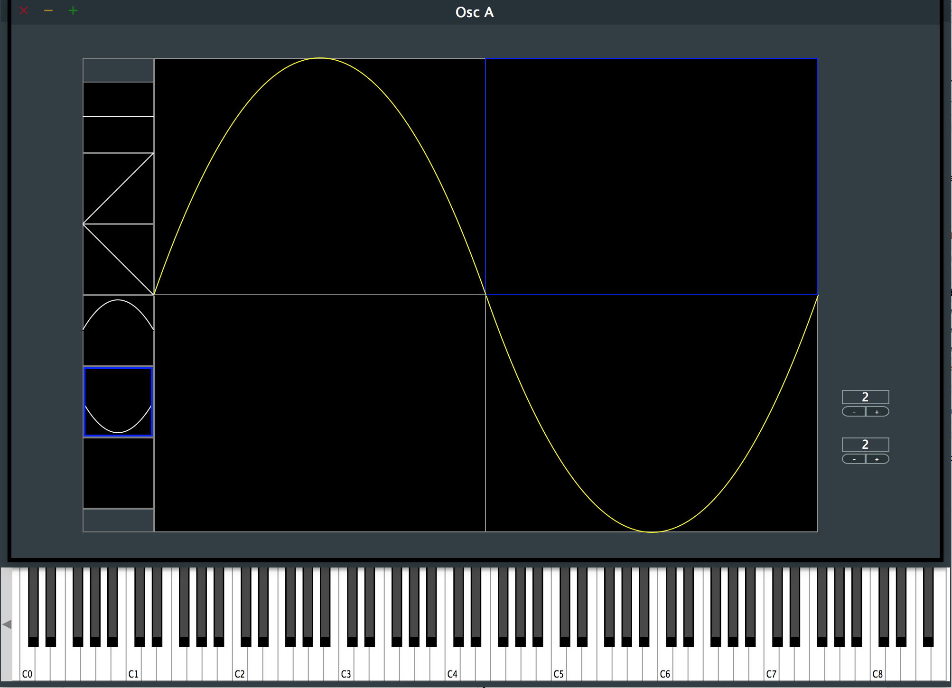Decrease the upper stepper value with minus
The width and height of the screenshot is (952, 688).
tap(854, 412)
